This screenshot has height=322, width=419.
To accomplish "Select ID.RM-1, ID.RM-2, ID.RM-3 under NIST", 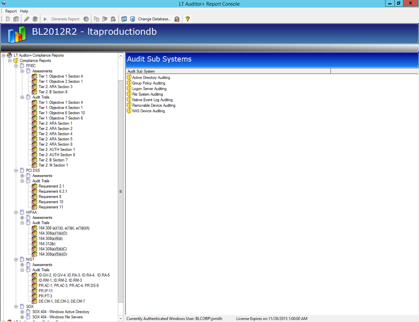I will click(x=60, y=280).
